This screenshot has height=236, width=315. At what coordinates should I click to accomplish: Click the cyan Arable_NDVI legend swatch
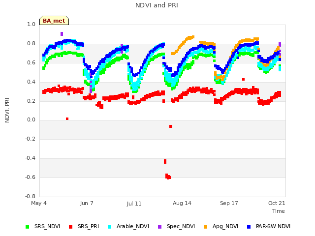click(x=109, y=227)
